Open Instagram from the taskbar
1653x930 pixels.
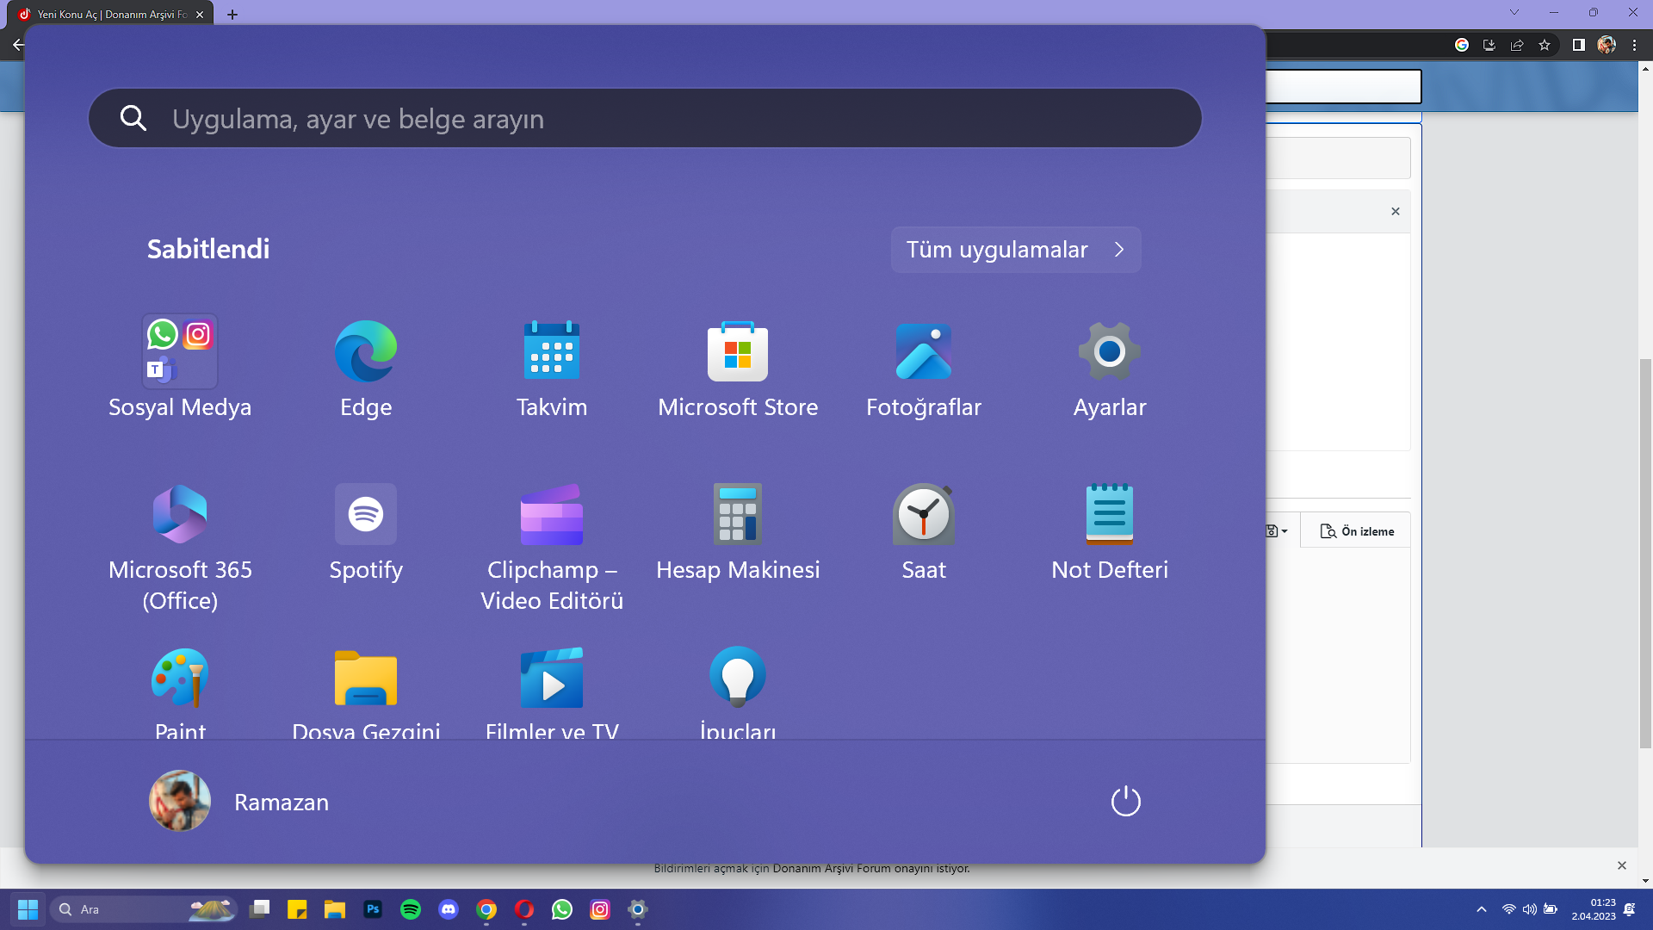click(600, 909)
